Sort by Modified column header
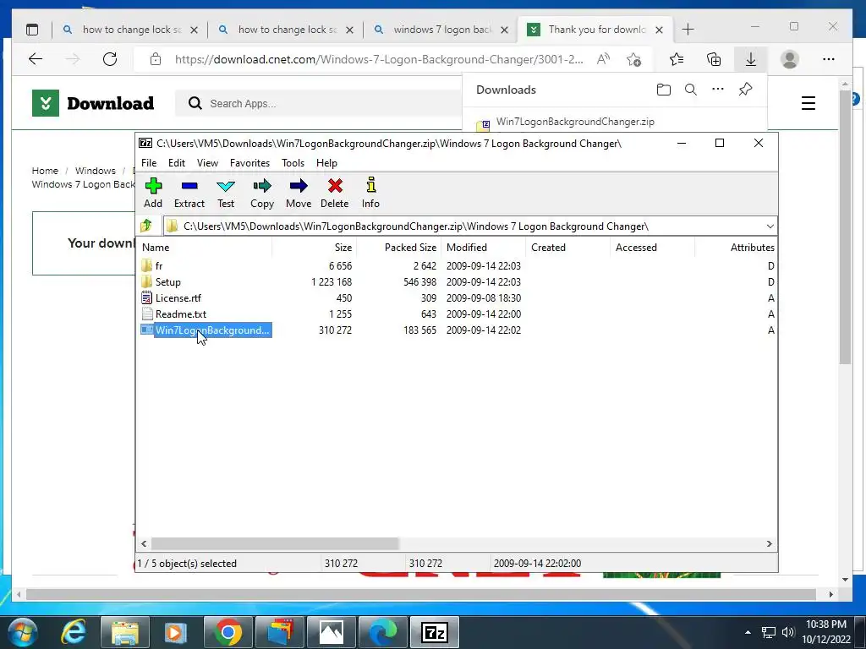This screenshot has width=866, height=649. (483, 248)
